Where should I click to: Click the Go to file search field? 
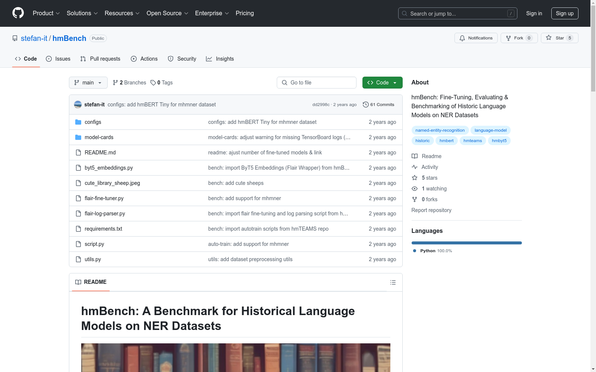coord(317,83)
